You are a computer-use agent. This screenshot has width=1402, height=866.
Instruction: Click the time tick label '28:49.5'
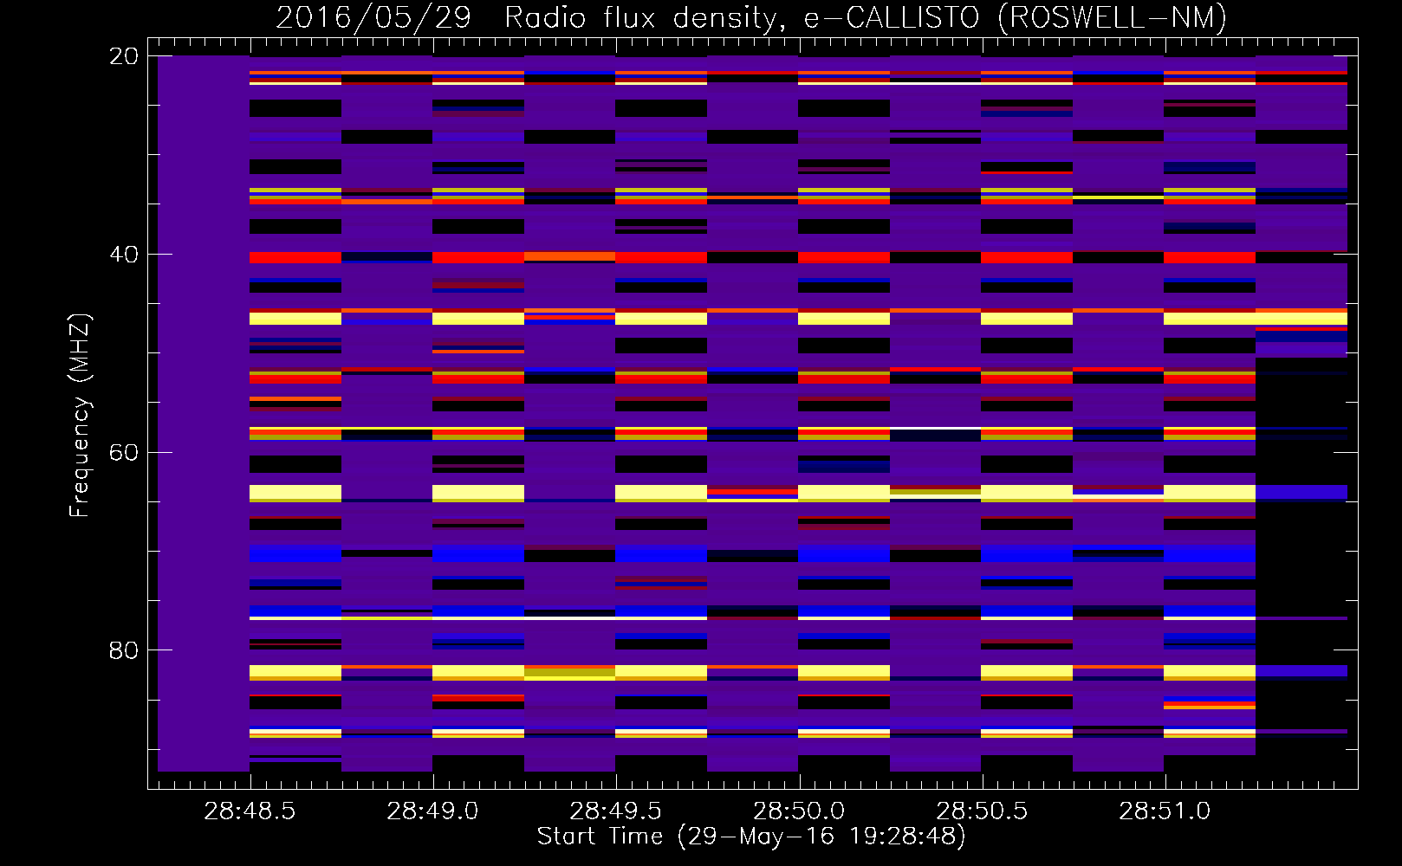(x=615, y=811)
